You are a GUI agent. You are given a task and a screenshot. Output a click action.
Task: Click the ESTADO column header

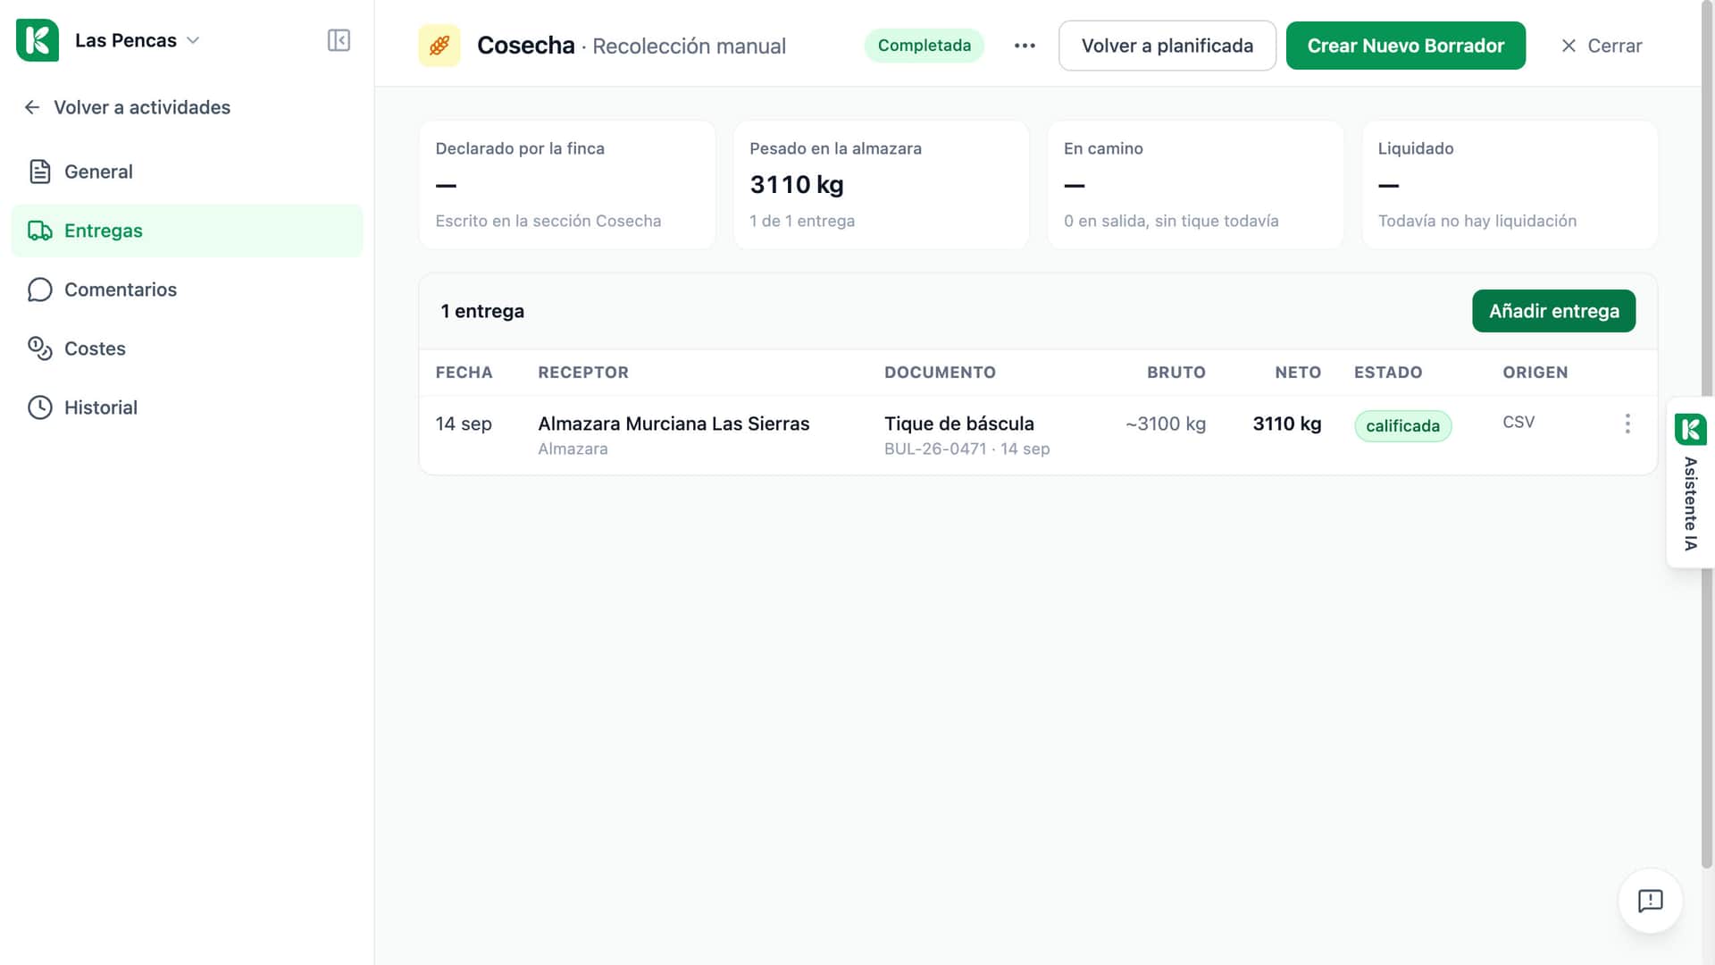pyautogui.click(x=1388, y=373)
